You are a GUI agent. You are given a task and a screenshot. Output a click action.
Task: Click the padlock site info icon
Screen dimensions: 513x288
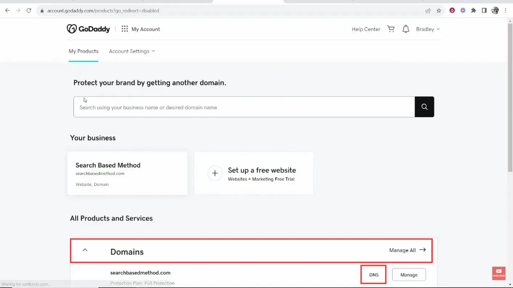(42, 11)
